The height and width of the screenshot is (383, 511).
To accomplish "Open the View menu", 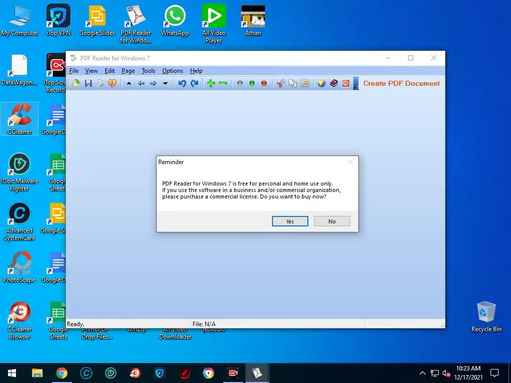I will 92,71.
